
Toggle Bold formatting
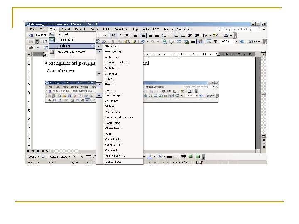click(113, 35)
